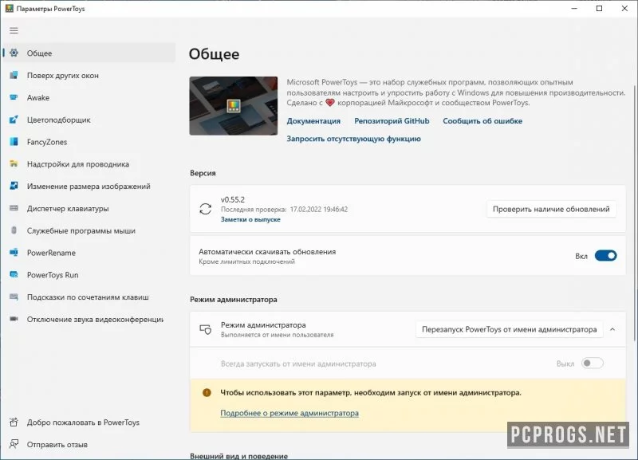Open Цветоподборщик settings page
638x460 pixels.
89,120
